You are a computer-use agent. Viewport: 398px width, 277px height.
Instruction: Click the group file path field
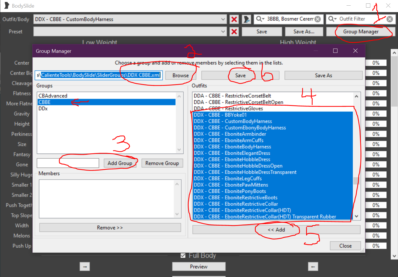click(x=99, y=75)
